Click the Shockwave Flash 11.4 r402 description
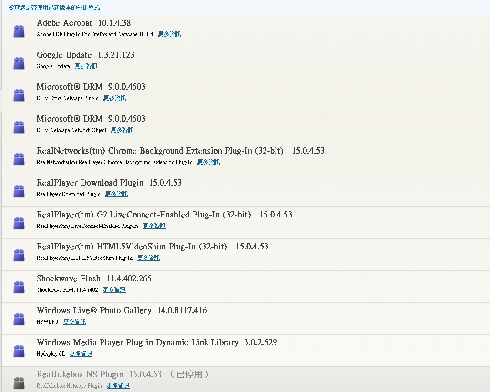490x392 pixels. coord(67,290)
